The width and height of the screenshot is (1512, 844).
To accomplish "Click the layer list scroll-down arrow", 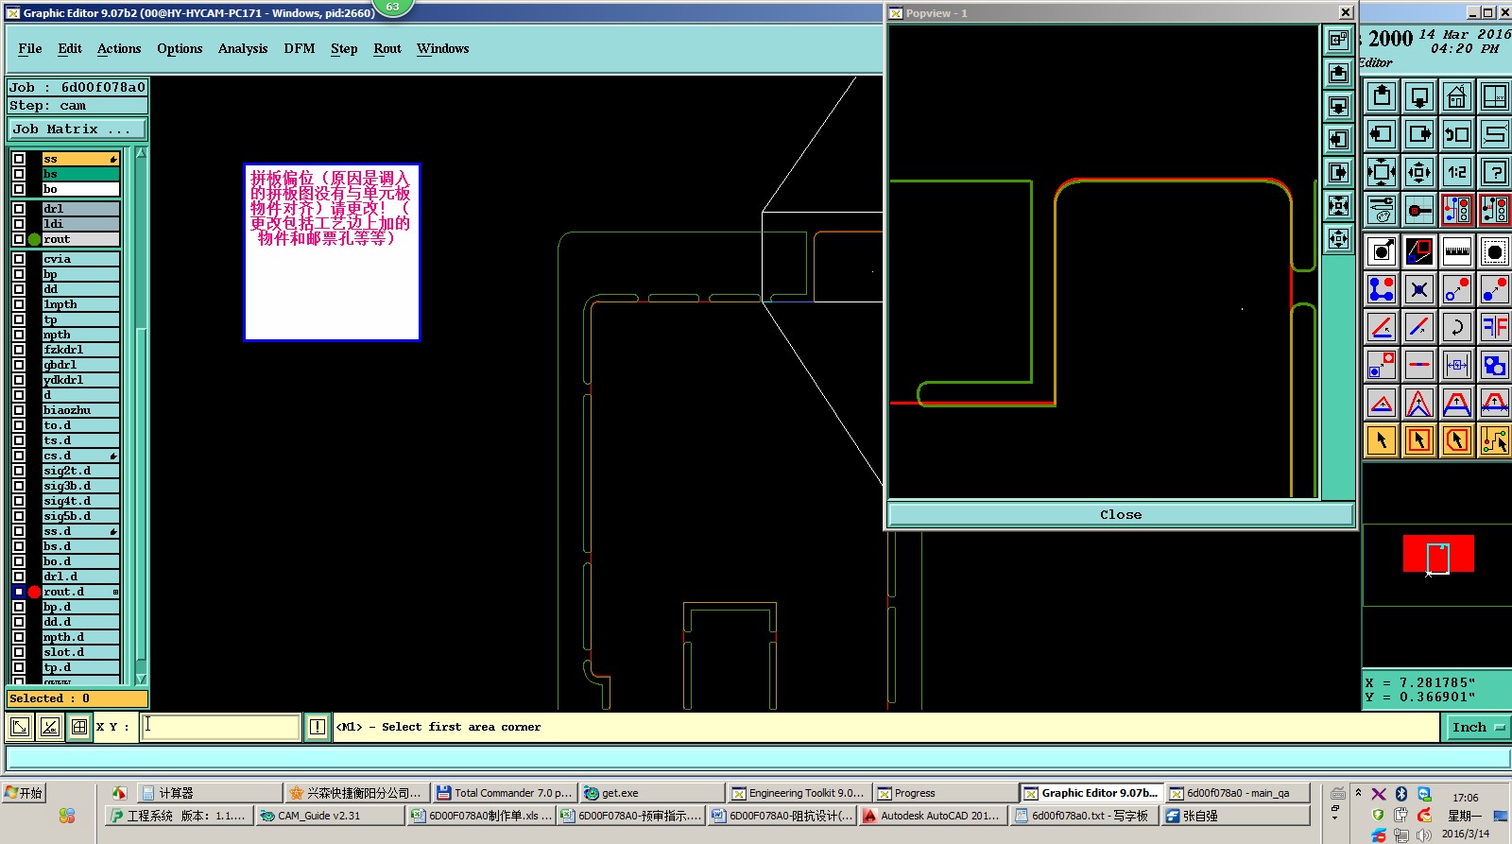I will click(x=141, y=679).
